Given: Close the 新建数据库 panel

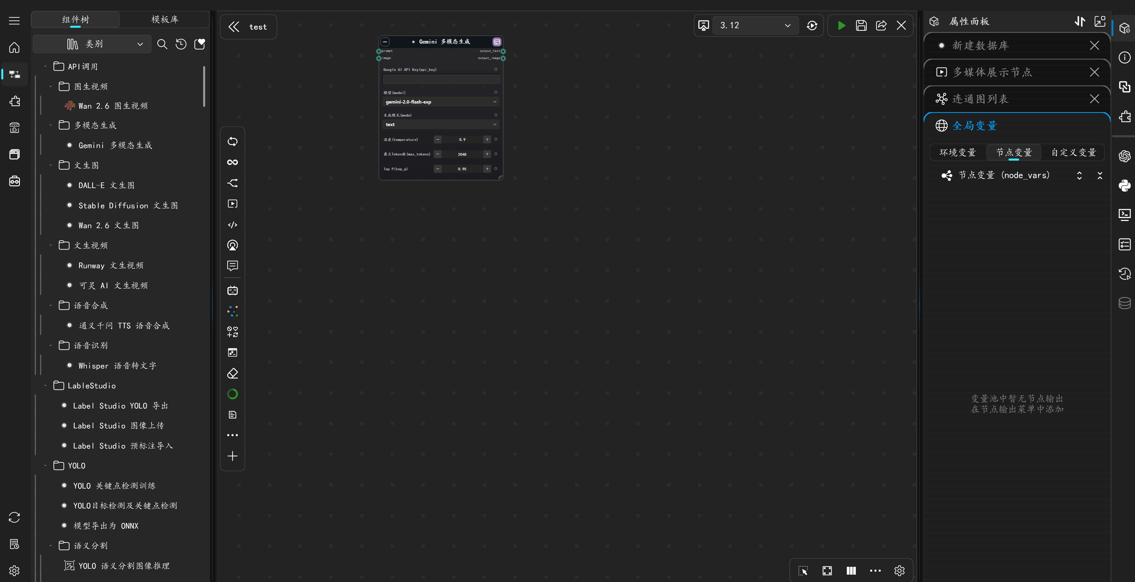Looking at the screenshot, I should point(1095,45).
